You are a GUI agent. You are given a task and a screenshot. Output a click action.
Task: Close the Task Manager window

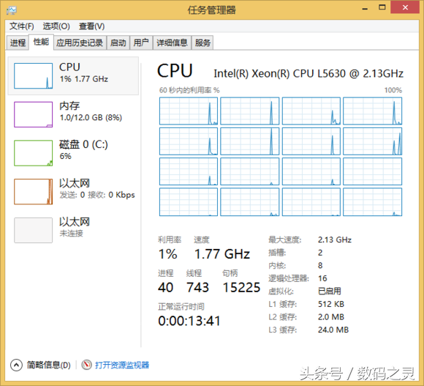[405, 7]
